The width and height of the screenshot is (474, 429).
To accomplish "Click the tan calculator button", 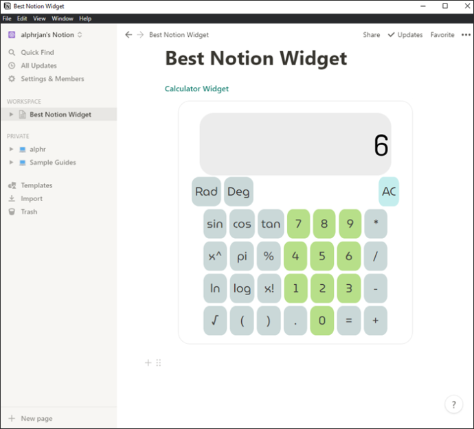I will [271, 224].
